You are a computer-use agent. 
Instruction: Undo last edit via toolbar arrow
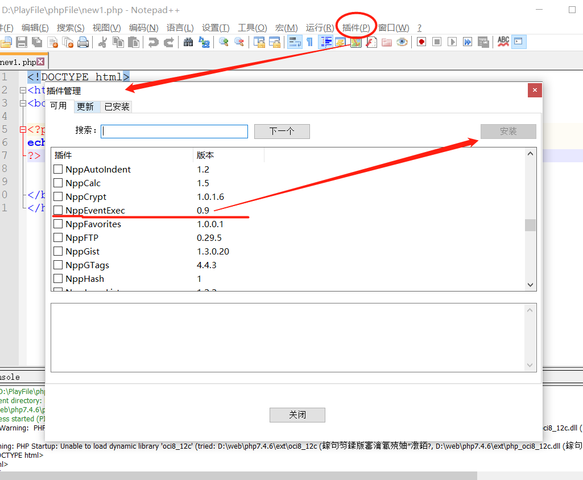pos(153,42)
